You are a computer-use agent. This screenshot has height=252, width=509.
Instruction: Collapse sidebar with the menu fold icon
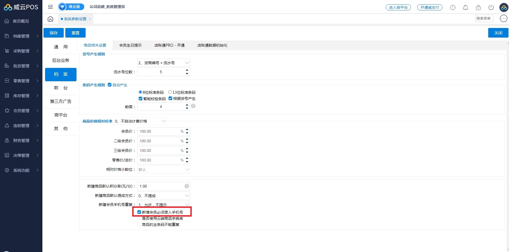click(x=50, y=7)
